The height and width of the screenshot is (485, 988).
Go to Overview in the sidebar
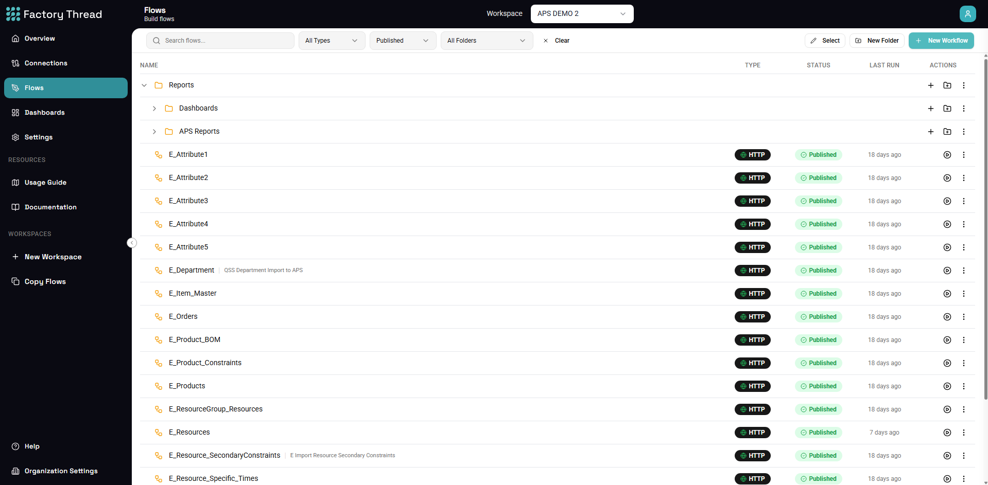click(x=66, y=39)
